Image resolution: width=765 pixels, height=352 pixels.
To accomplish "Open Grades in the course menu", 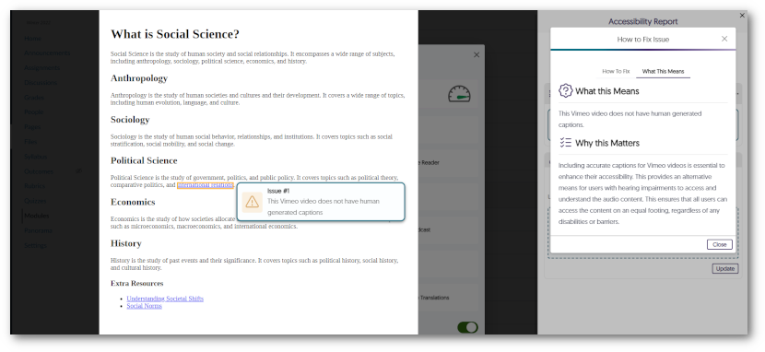I will [34, 98].
